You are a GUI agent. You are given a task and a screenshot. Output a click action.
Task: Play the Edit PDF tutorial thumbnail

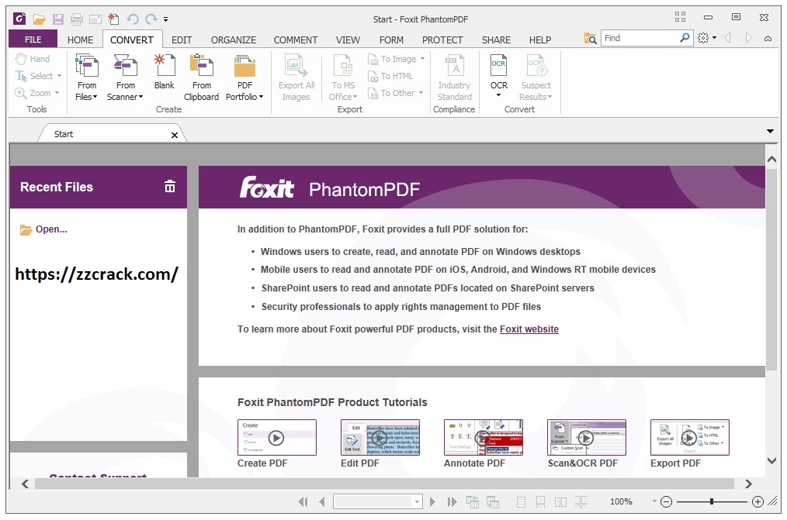click(x=380, y=437)
